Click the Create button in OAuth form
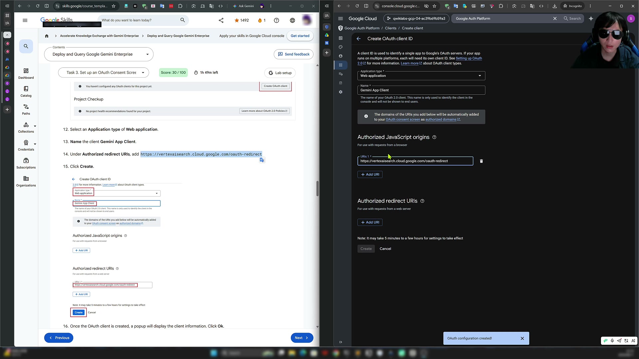This screenshot has width=639, height=359. (366, 249)
